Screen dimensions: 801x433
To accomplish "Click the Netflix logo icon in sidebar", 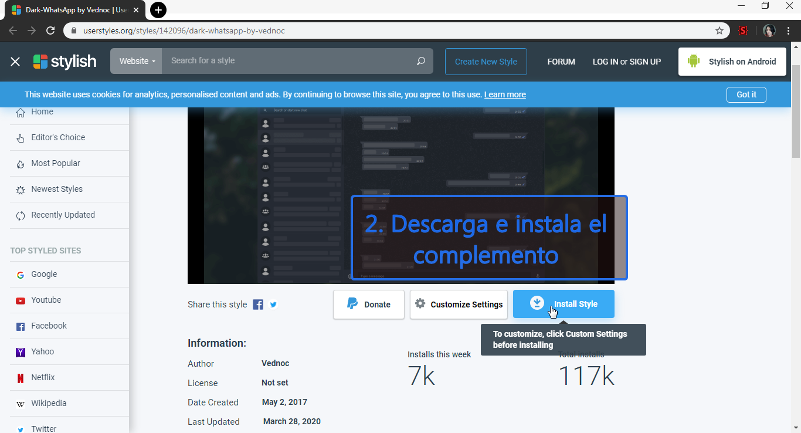I will (21, 378).
